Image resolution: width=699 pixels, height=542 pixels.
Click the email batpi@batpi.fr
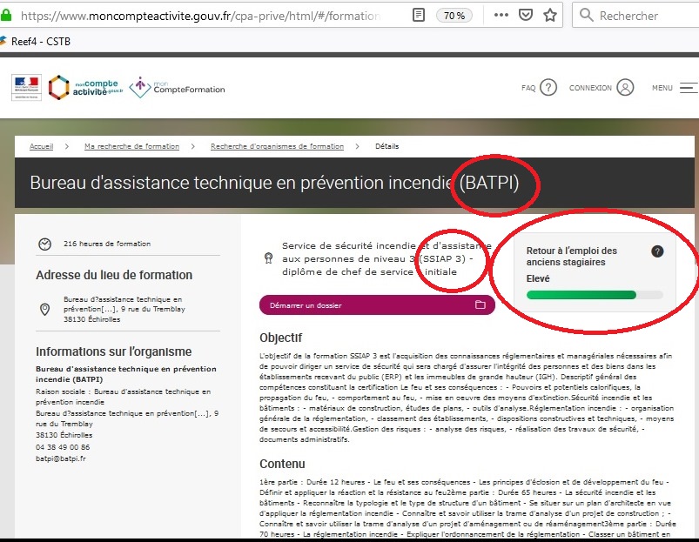61,458
